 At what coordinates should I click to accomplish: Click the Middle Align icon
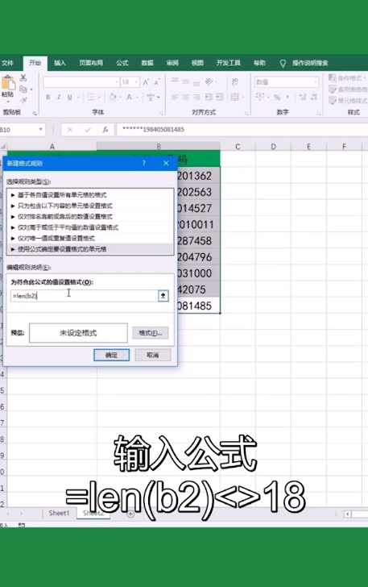pyautogui.click(x=185, y=81)
